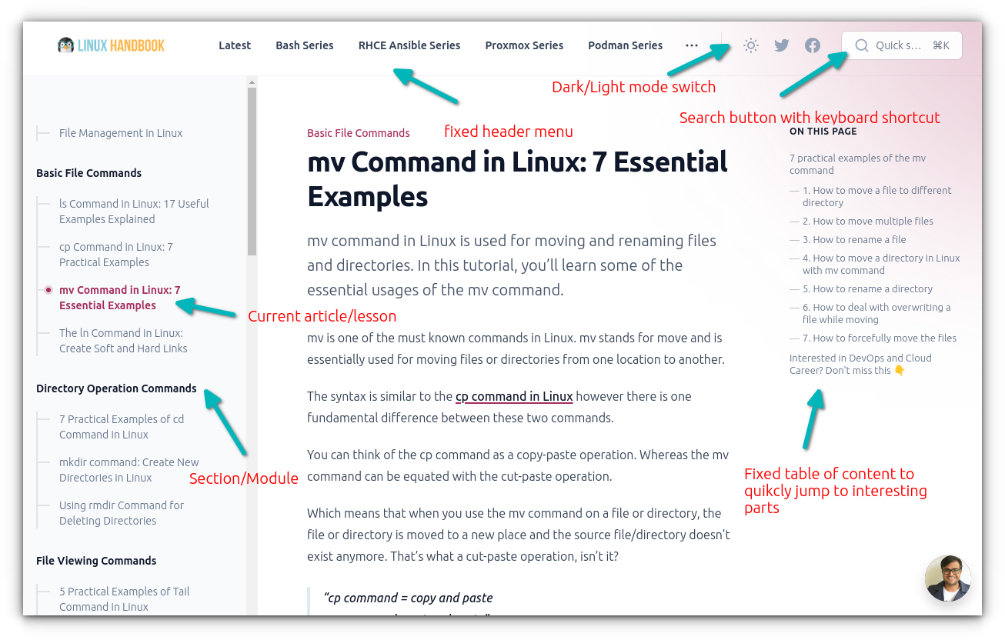
Task: Open ls Command in Linux: 17 Useful Examples
Action: pos(134,212)
